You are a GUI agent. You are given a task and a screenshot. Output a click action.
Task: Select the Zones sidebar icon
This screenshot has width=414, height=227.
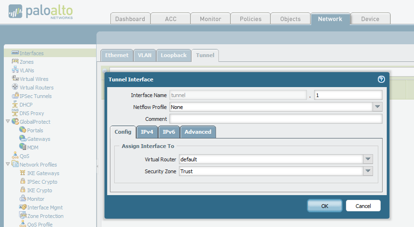[x=15, y=62]
